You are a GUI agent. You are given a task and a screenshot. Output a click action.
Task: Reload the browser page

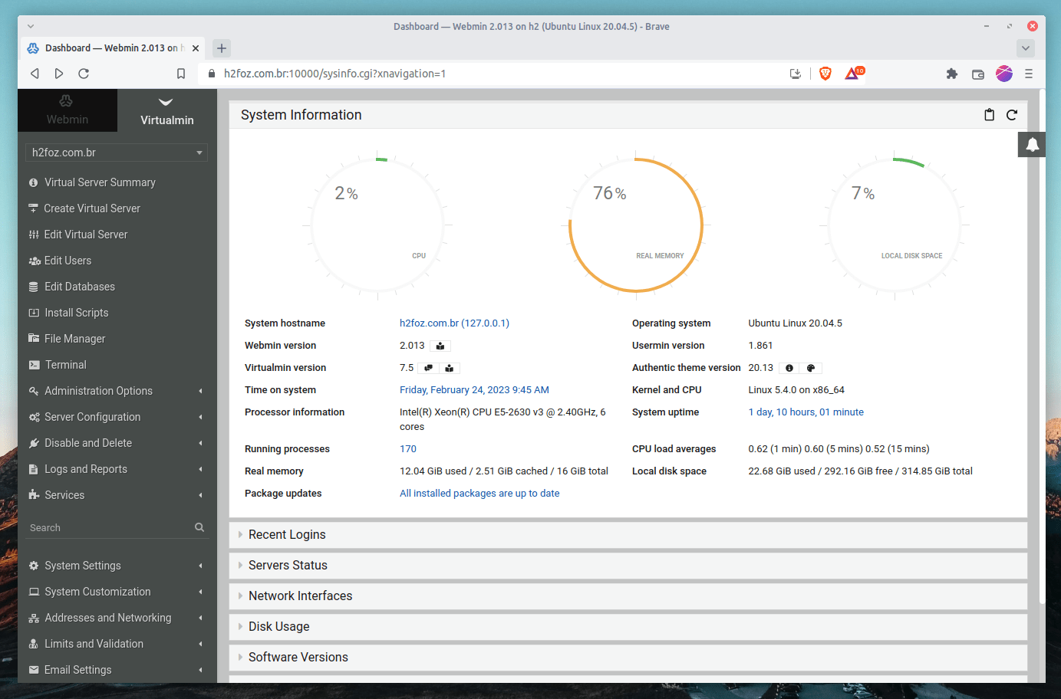[84, 74]
